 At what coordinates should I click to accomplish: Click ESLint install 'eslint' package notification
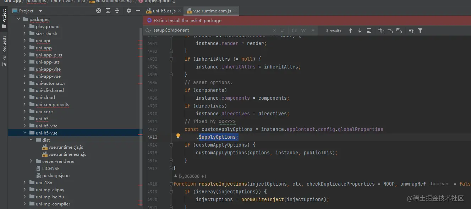(x=187, y=21)
